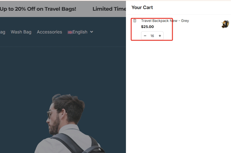Decrease quantity with the minus button
This screenshot has width=231, height=153.
point(145,36)
